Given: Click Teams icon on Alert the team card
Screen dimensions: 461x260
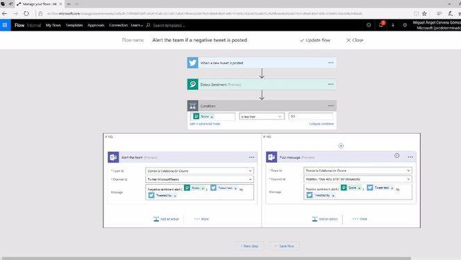Looking at the screenshot, I should click(113, 157).
